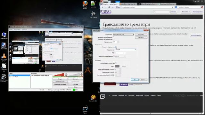Click the settings button beside the device dropdown
The width and height of the screenshot is (205, 115).
tap(141, 35)
